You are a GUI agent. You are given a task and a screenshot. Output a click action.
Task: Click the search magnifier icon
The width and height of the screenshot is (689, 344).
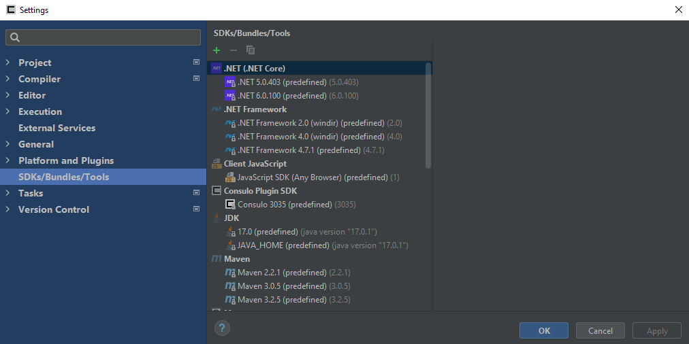click(x=15, y=37)
